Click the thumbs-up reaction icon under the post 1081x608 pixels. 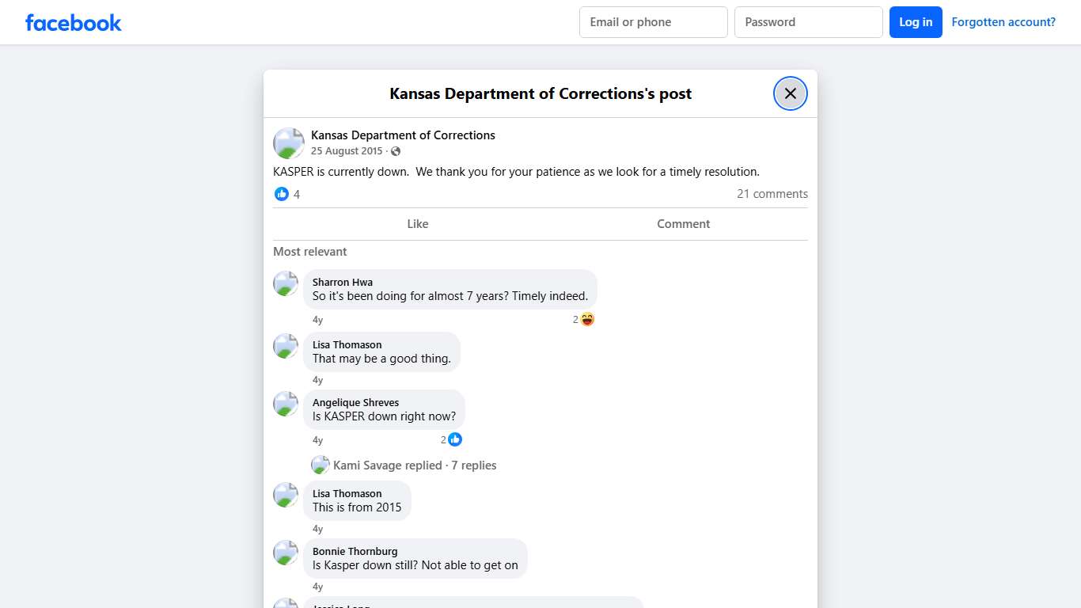point(282,193)
